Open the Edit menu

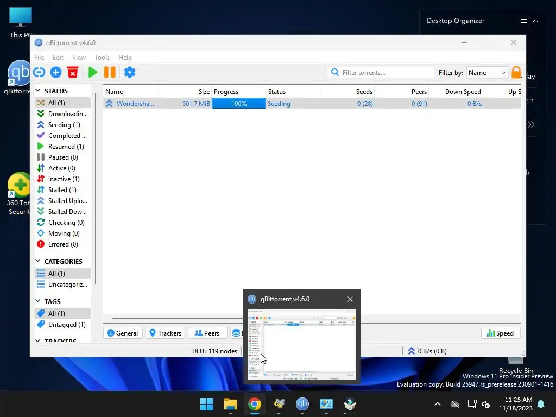[x=58, y=58]
